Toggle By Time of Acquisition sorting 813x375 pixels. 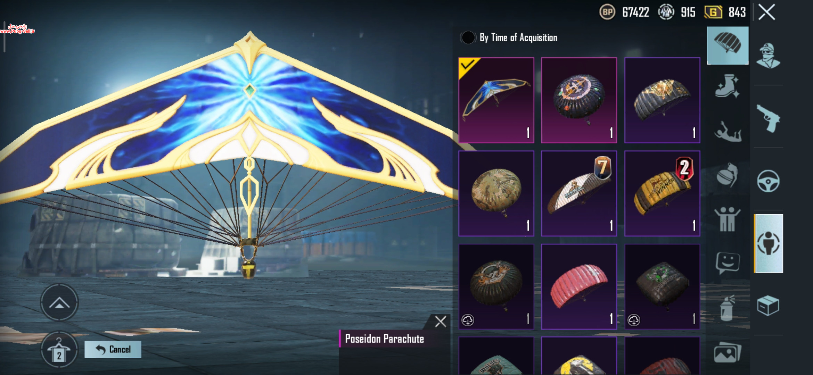pyautogui.click(x=468, y=37)
